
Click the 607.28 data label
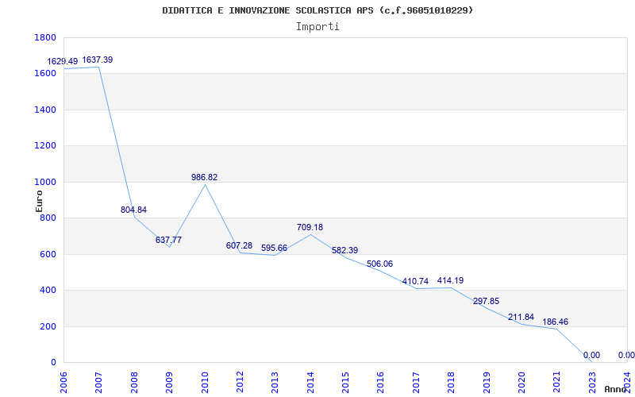coord(240,245)
